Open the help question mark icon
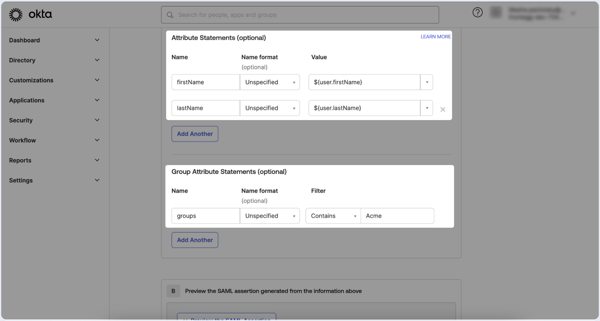600x321 pixels. click(477, 12)
